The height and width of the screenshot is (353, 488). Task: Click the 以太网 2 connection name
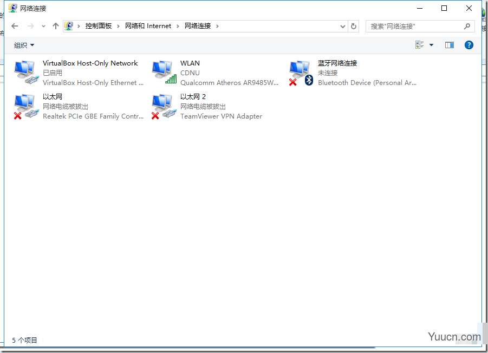[x=193, y=97]
